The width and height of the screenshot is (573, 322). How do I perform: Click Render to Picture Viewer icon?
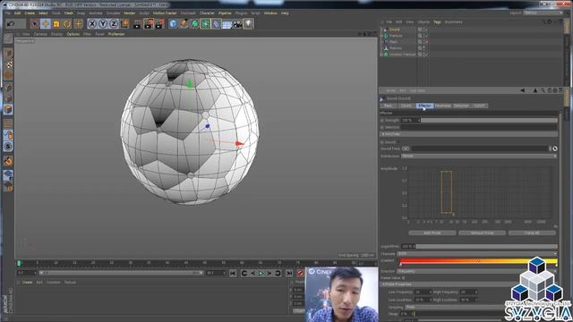pyautogui.click(x=149, y=24)
